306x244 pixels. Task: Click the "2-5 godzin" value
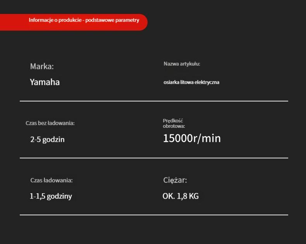[x=47, y=139]
